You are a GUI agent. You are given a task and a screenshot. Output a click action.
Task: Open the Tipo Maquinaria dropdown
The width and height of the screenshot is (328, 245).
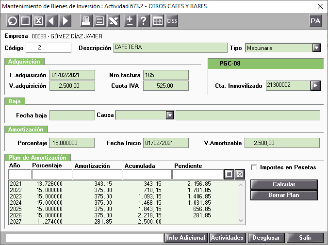tap(316, 48)
